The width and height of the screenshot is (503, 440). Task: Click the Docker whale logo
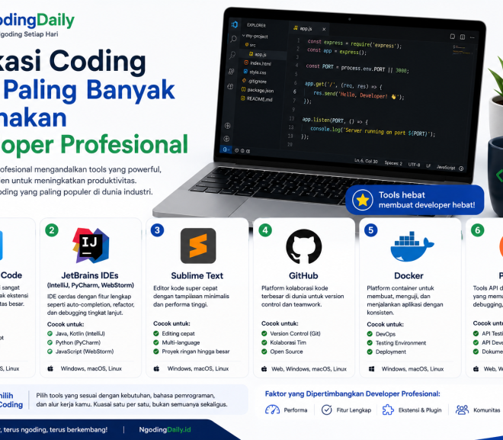click(412, 246)
